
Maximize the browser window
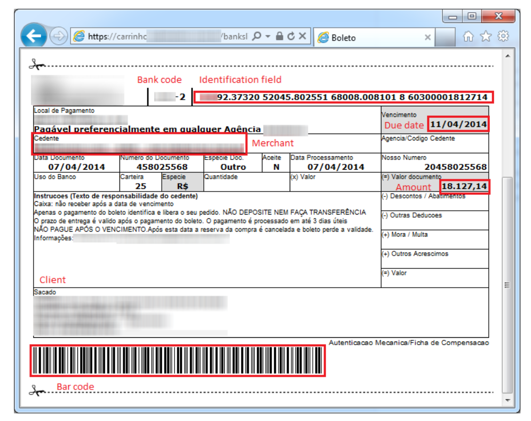pyautogui.click(x=472, y=16)
